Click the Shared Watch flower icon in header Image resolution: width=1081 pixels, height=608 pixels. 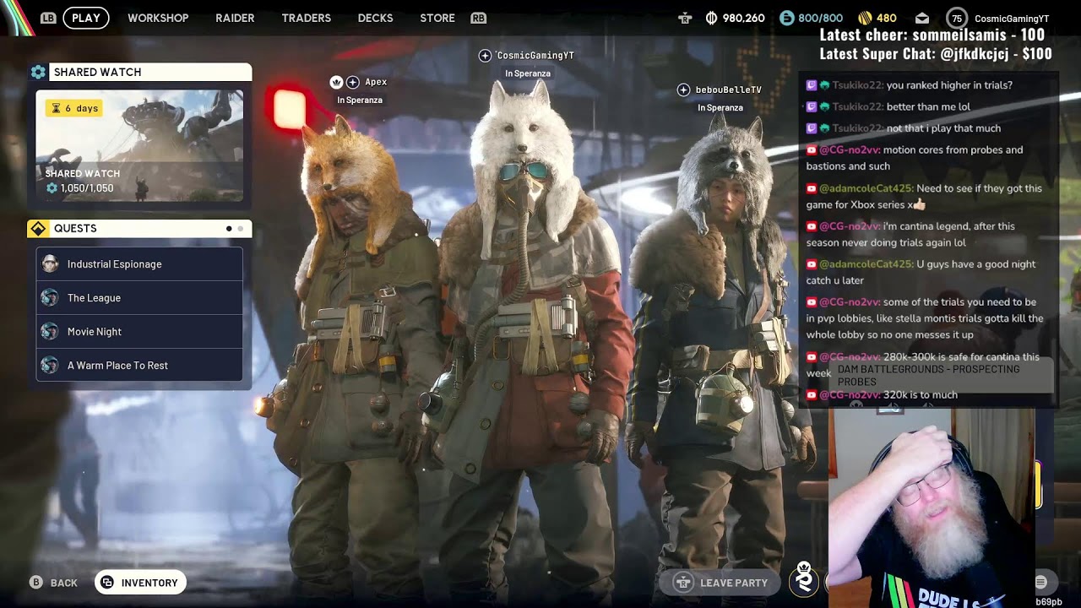[x=38, y=72]
